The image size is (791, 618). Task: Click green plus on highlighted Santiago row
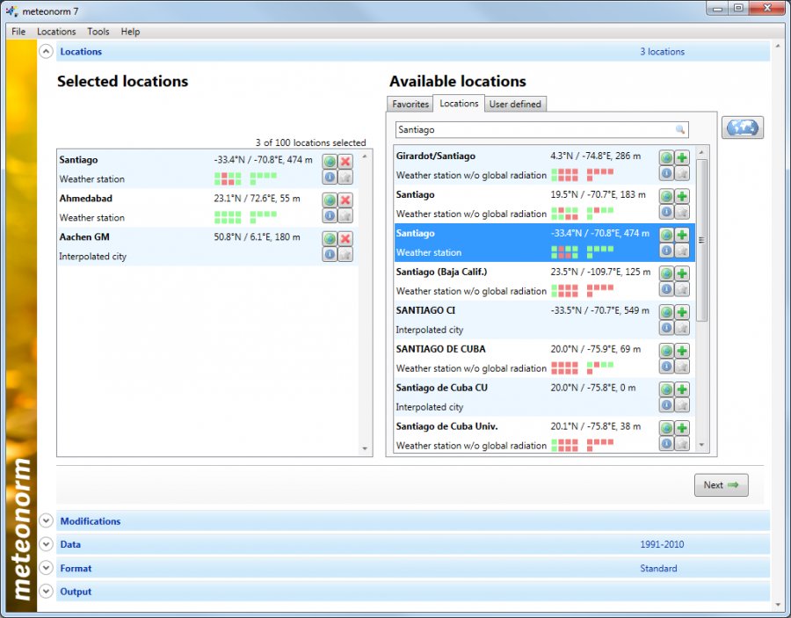(682, 235)
